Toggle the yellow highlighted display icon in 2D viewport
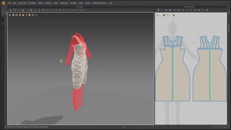This screenshot has height=130, width=231. click(x=167, y=15)
